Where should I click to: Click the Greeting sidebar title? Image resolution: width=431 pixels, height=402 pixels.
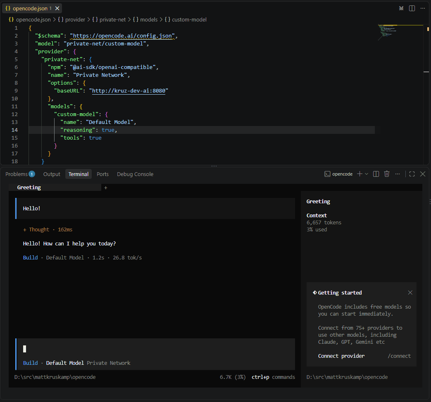point(318,201)
